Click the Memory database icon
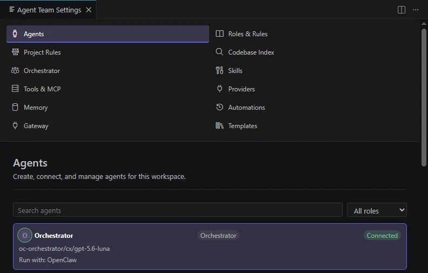This screenshot has height=273, width=428. (15, 107)
